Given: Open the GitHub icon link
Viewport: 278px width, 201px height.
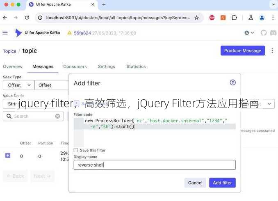Looking at the screenshot, I should pos(264,33).
